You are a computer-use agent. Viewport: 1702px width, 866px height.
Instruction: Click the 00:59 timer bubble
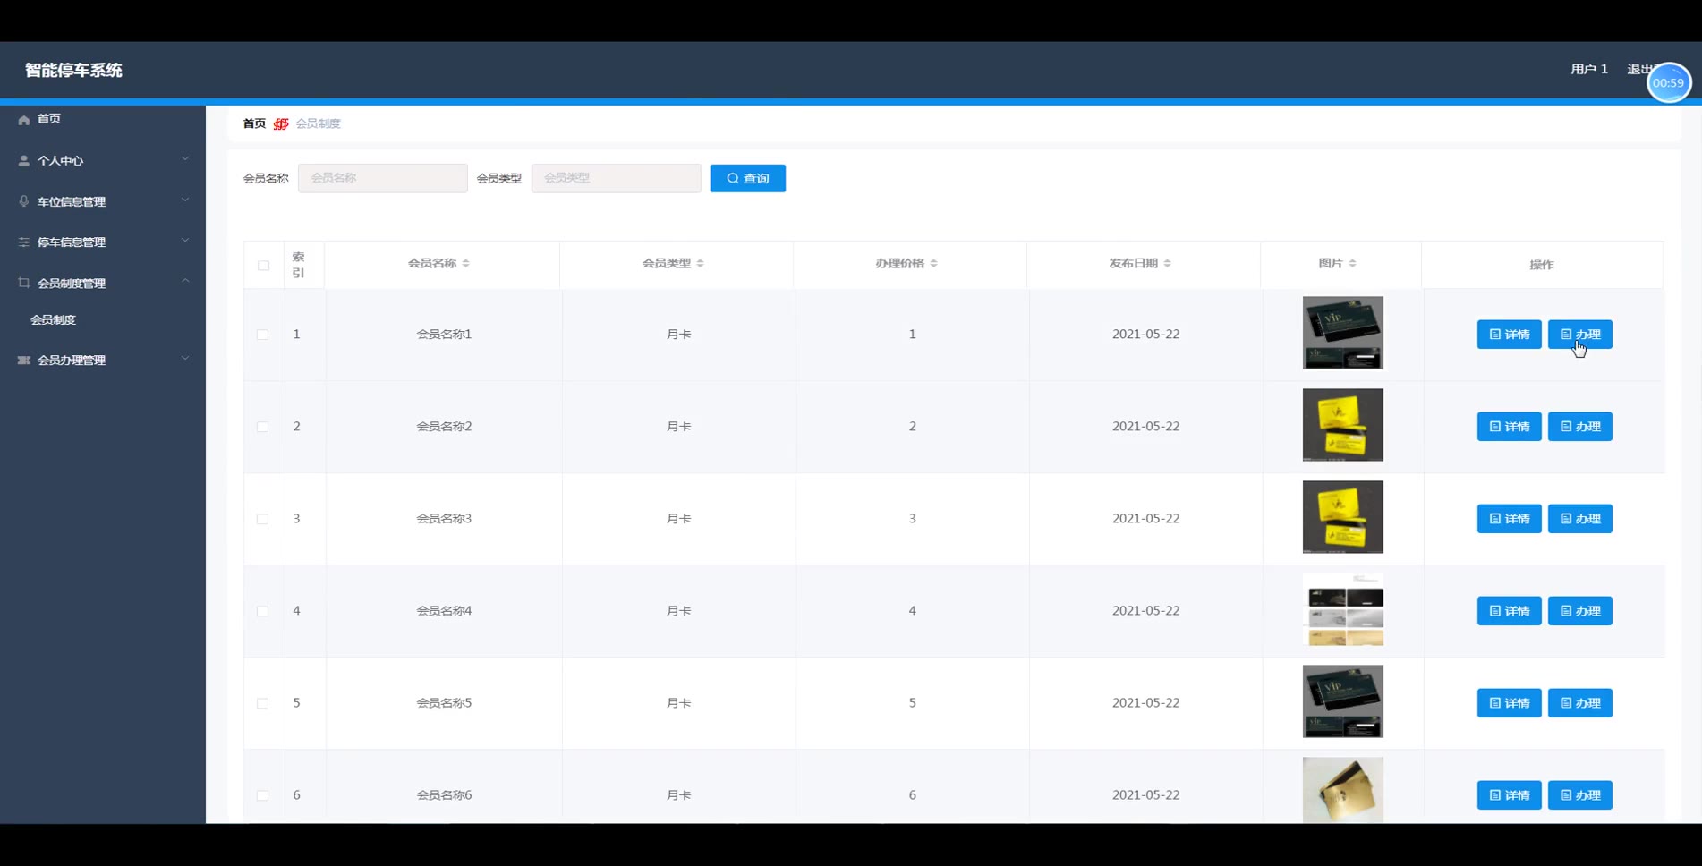tap(1669, 82)
